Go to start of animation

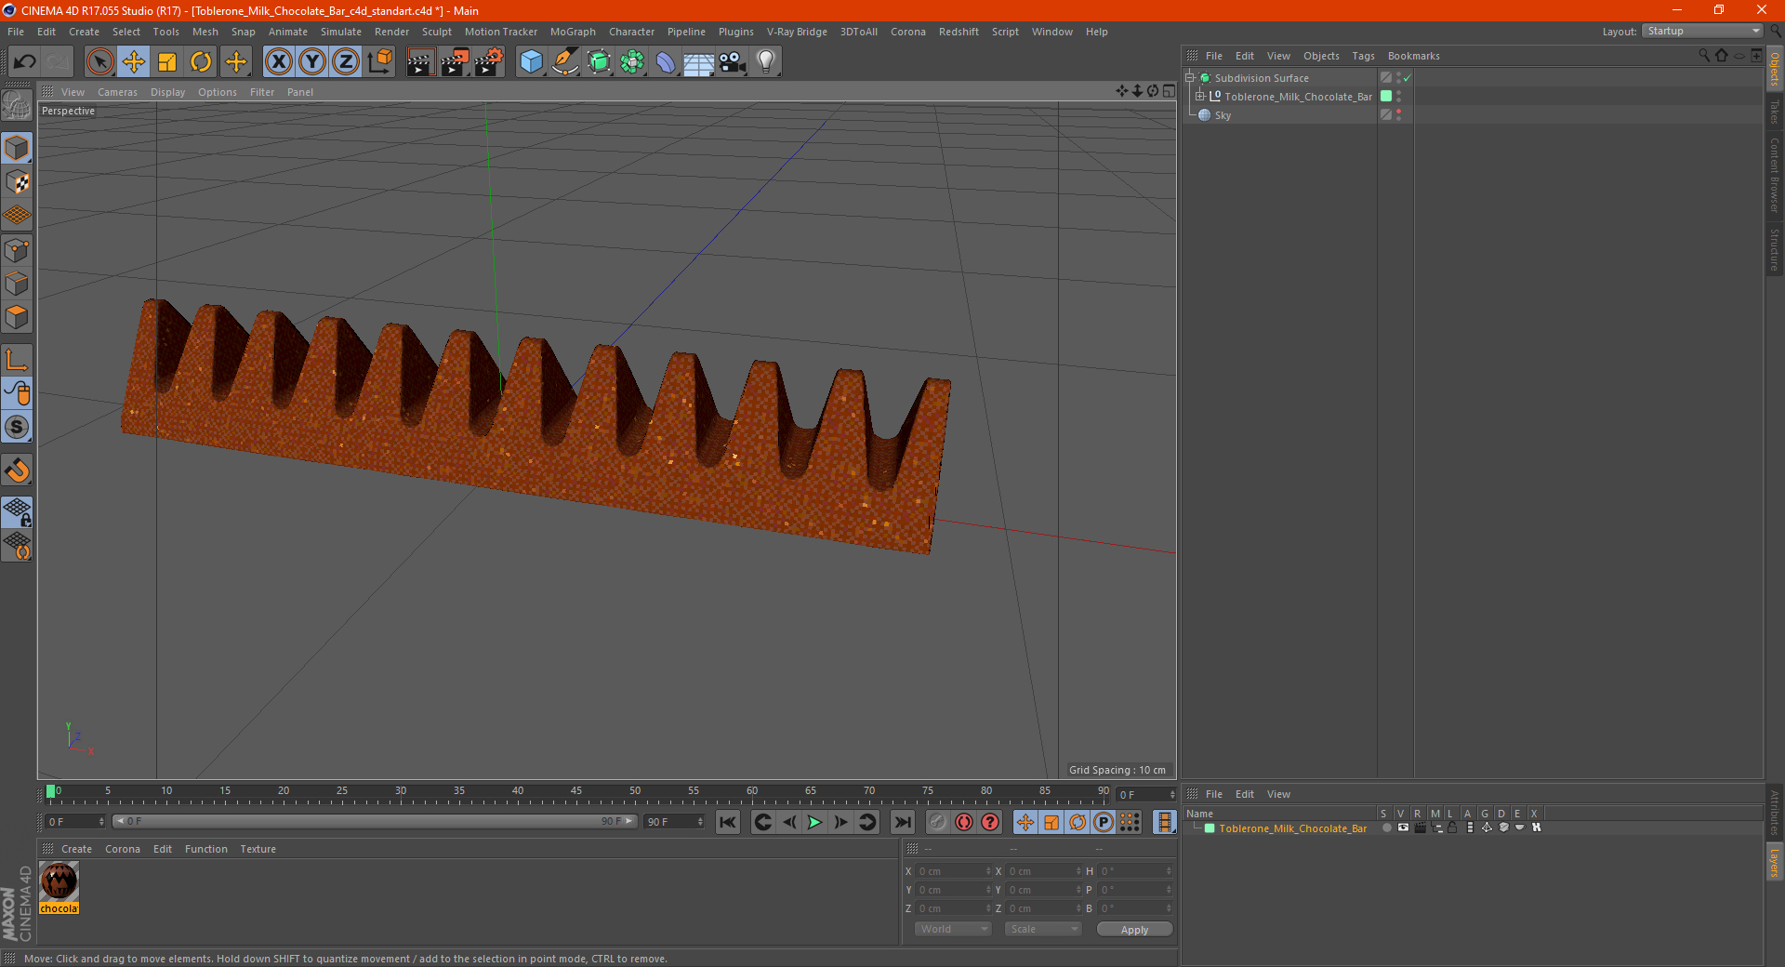click(728, 822)
